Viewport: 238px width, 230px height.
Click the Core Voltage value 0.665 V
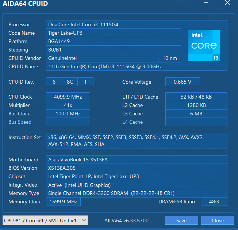[x=183, y=82]
